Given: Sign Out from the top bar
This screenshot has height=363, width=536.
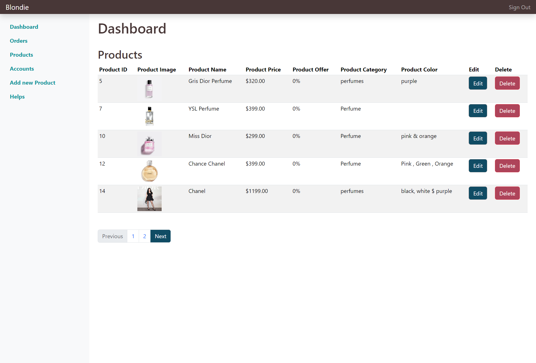Looking at the screenshot, I should tap(519, 7).
